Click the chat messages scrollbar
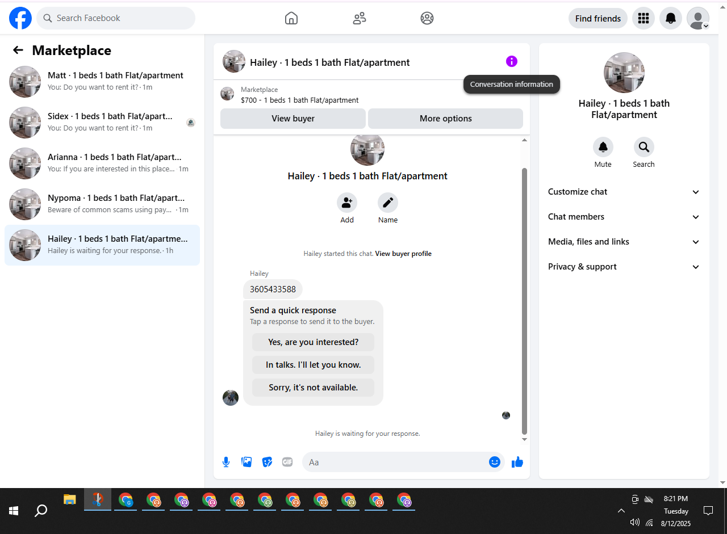The image size is (727, 534). (x=524, y=301)
